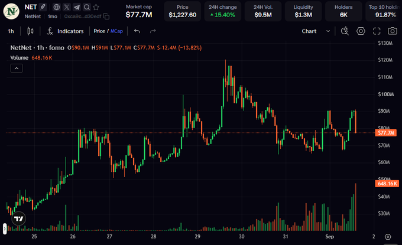Click the 24H Vol. $9.5M card
Viewport: 402px width, 245px height.
tap(263, 11)
